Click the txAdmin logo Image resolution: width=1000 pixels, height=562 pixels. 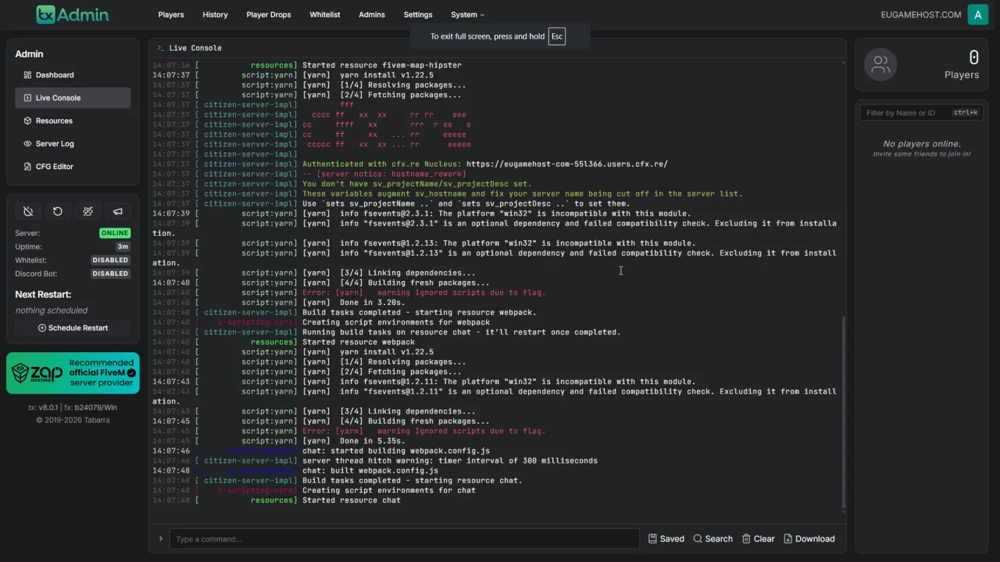[x=73, y=15]
